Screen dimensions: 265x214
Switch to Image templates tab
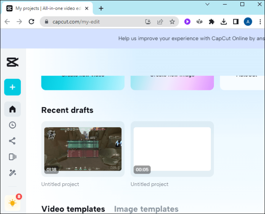146,209
